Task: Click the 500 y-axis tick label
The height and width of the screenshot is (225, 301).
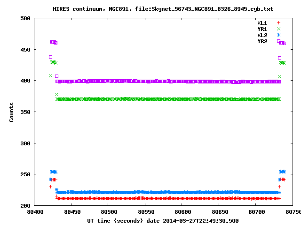Action: (25, 18)
